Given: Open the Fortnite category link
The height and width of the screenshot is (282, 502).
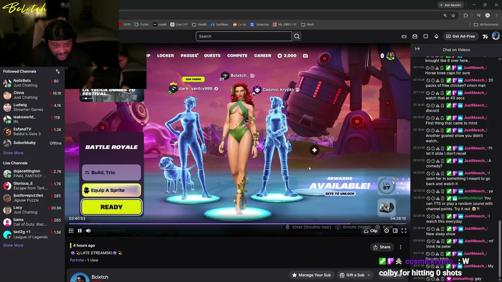Looking at the screenshot, I should 77,260.
